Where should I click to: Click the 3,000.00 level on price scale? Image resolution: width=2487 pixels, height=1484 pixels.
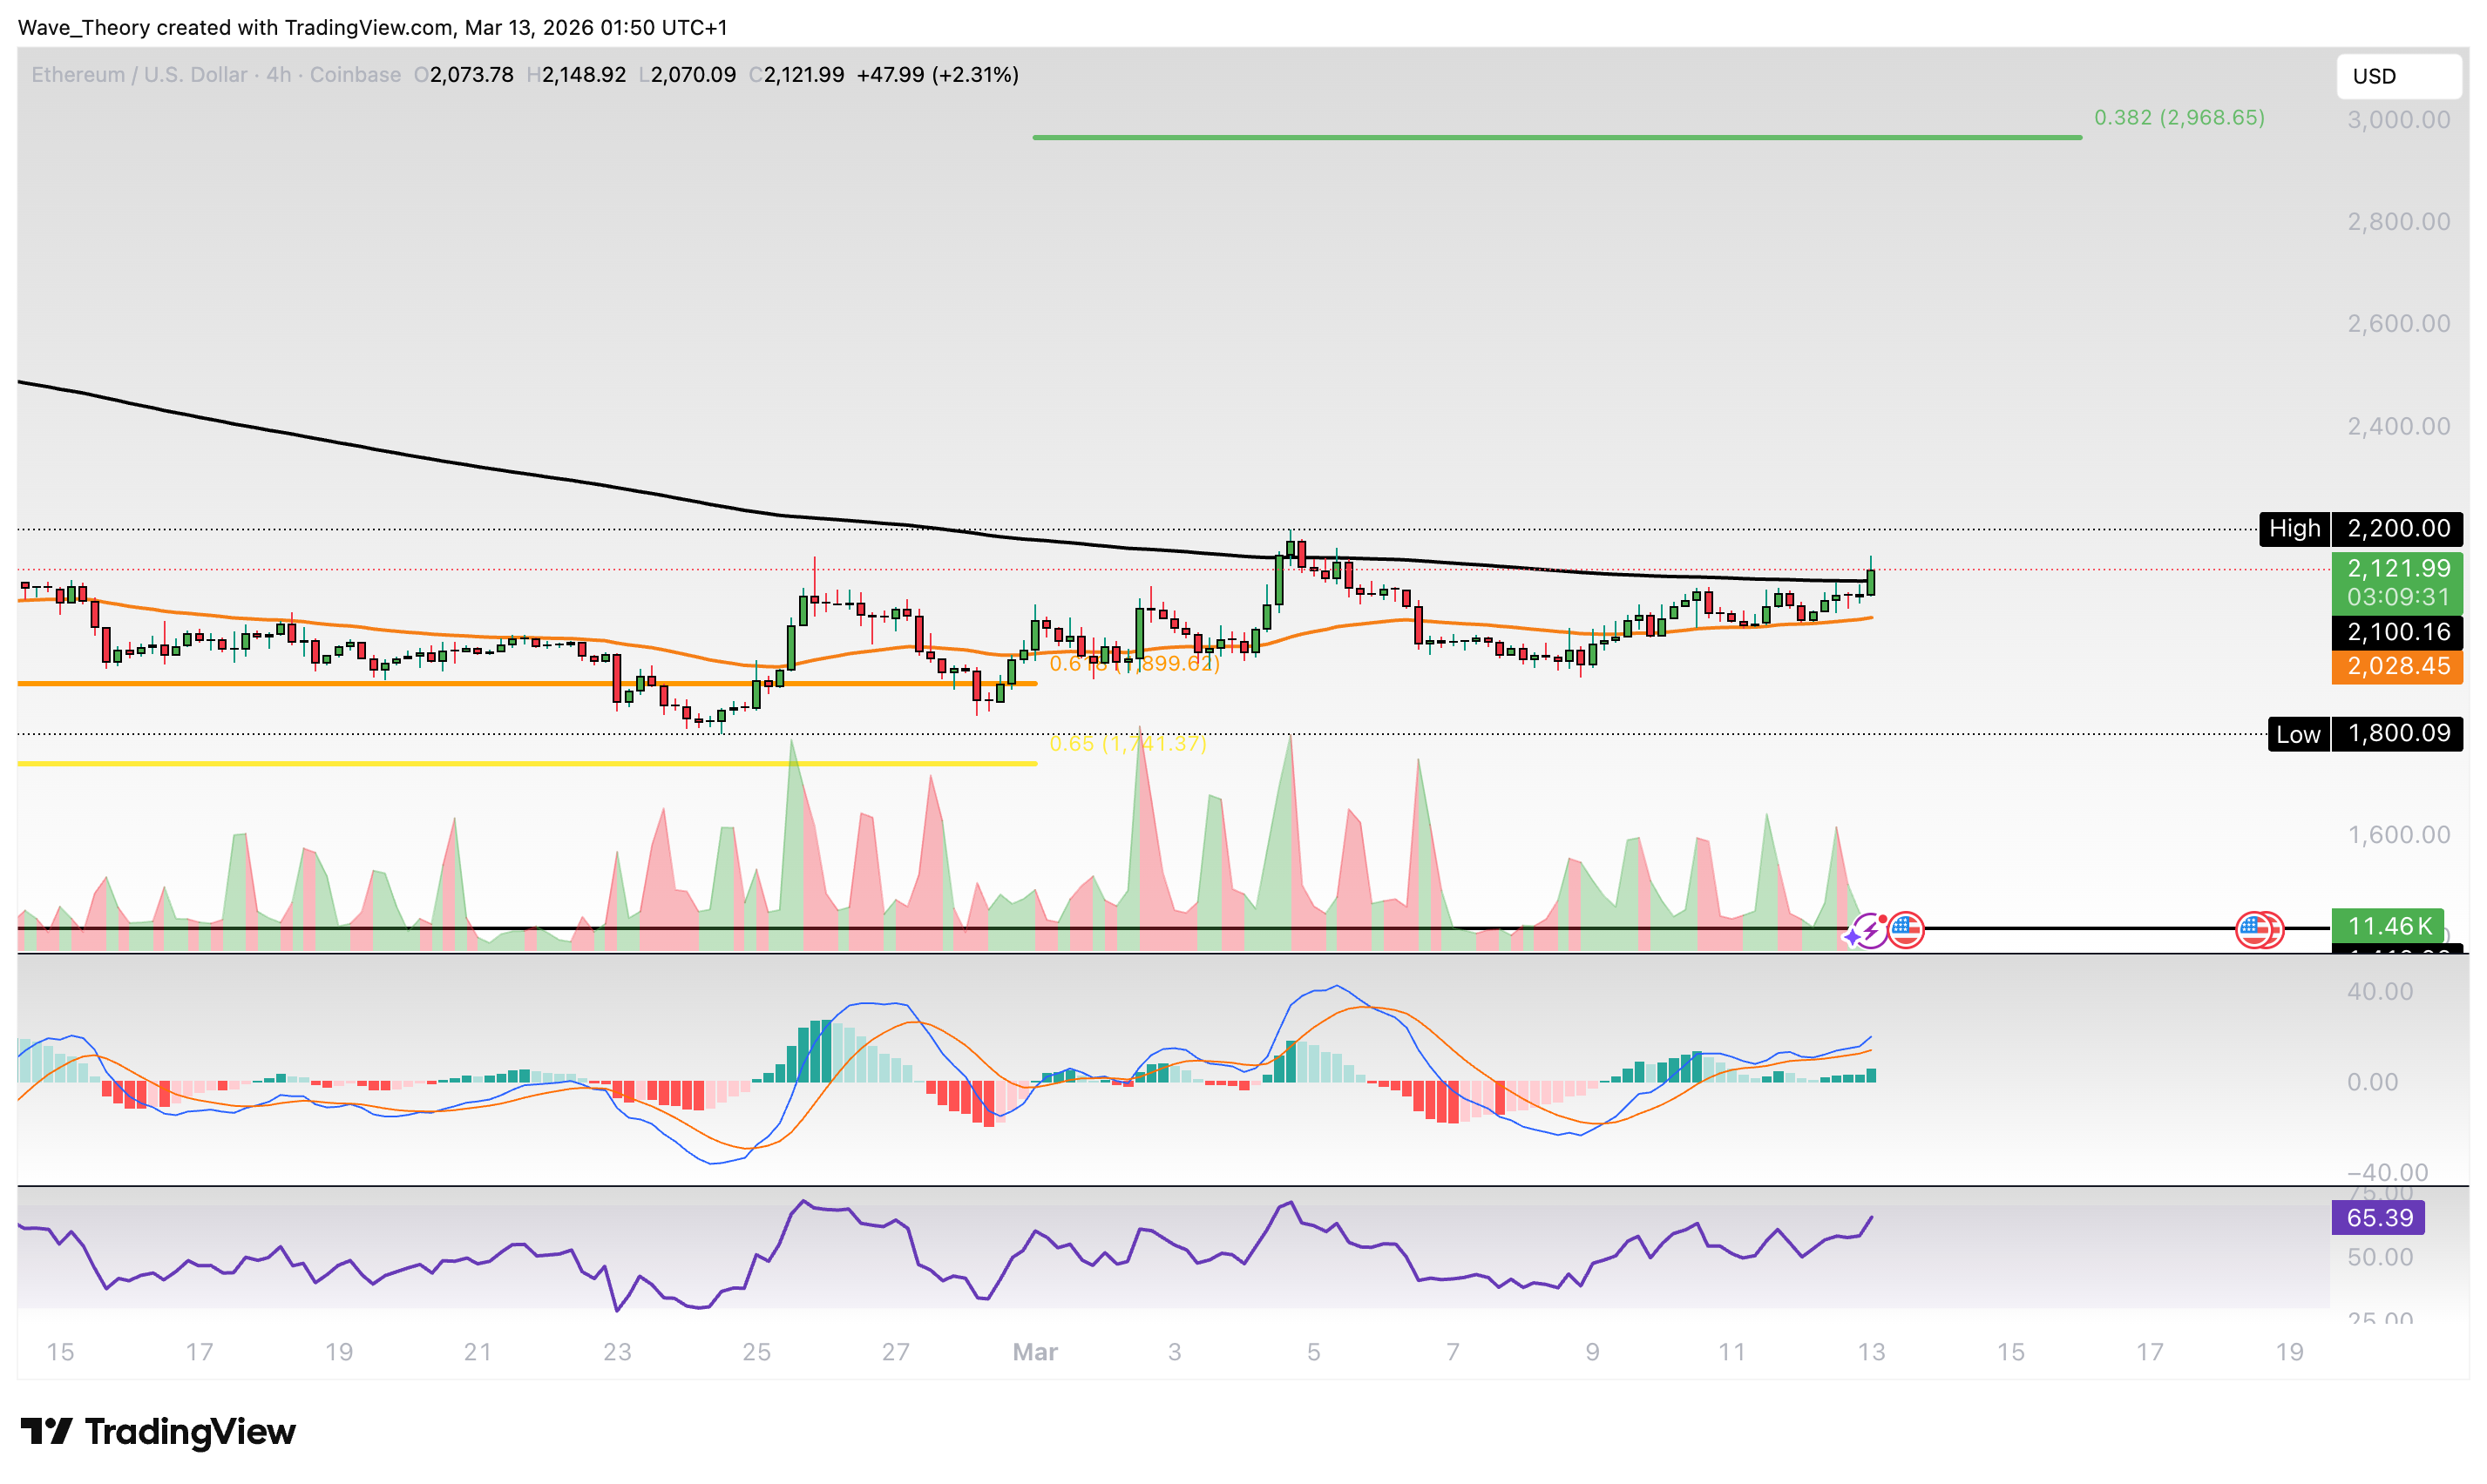pos(2398,120)
